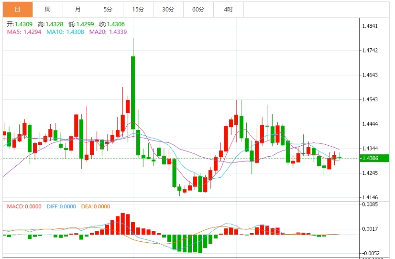Click the 1.4146 price axis label
The width and height of the screenshot is (395, 259).
coord(370,197)
